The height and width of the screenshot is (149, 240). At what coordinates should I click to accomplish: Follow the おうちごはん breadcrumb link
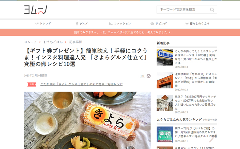(53, 42)
